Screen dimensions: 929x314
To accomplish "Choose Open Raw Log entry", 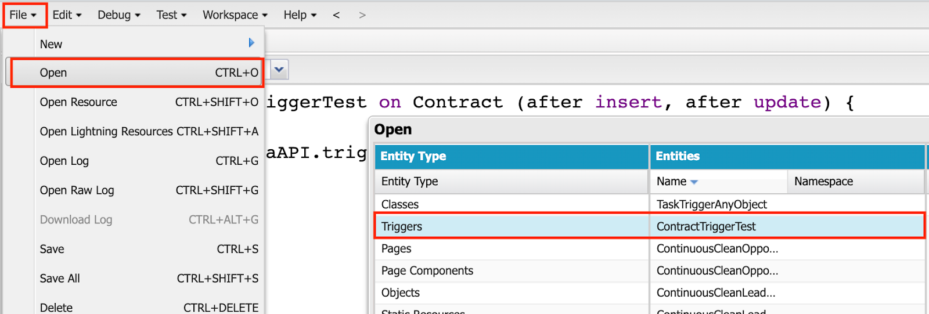I will tap(77, 190).
